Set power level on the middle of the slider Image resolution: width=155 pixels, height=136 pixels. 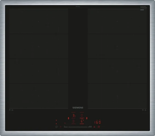pyautogui.click(x=78, y=127)
